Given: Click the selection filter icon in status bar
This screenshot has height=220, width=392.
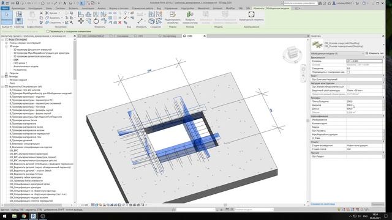Looking at the screenshot, I should [366, 210].
